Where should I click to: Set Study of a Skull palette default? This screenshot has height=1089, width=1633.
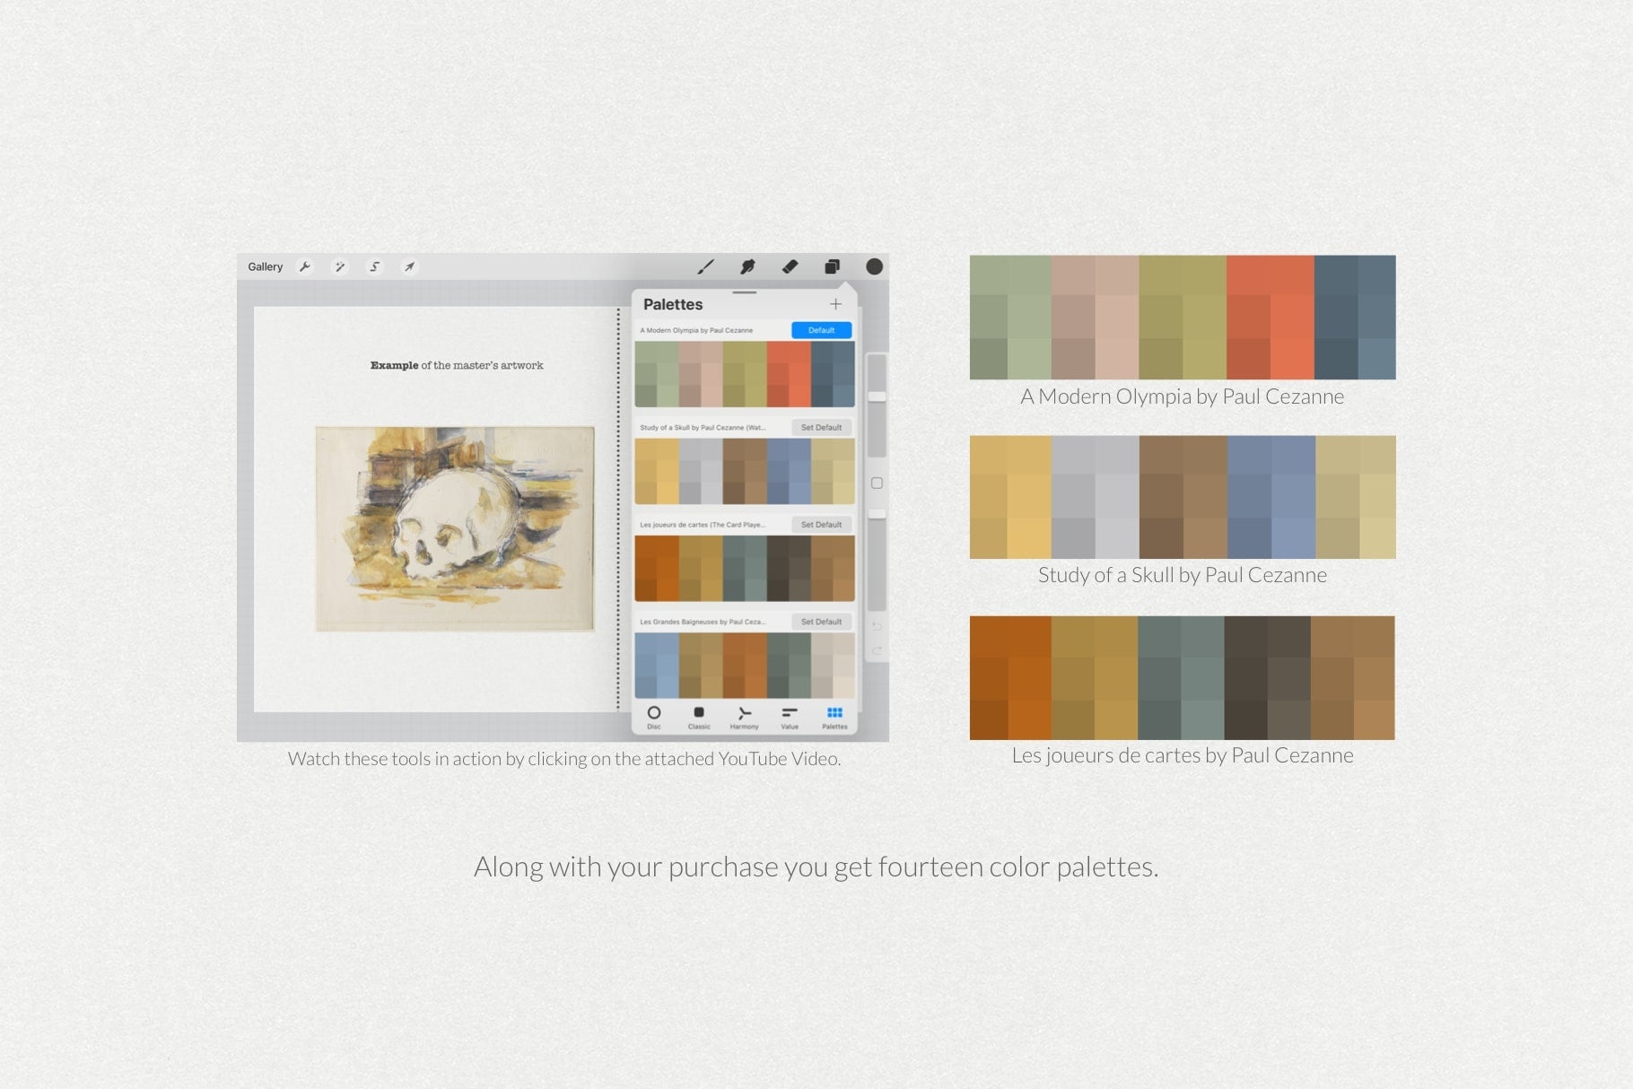point(821,427)
